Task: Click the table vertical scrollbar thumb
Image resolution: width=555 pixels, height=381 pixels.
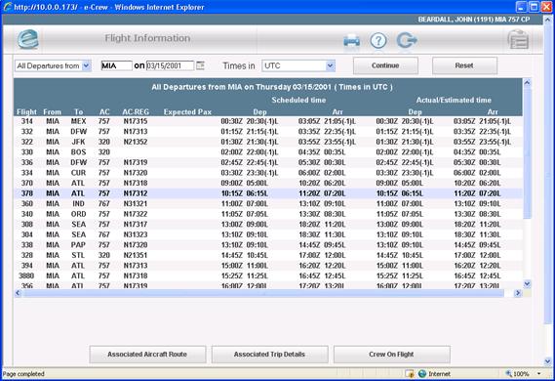Action: click(x=527, y=154)
